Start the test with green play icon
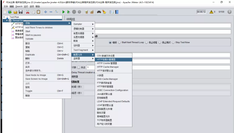This screenshot has height=133, width=234. coord(64,12)
